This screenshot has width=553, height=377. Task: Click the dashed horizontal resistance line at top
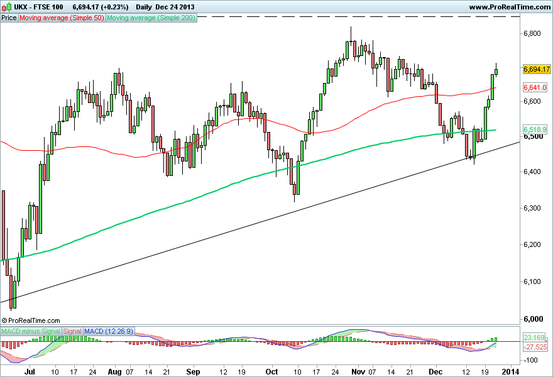click(x=358, y=16)
